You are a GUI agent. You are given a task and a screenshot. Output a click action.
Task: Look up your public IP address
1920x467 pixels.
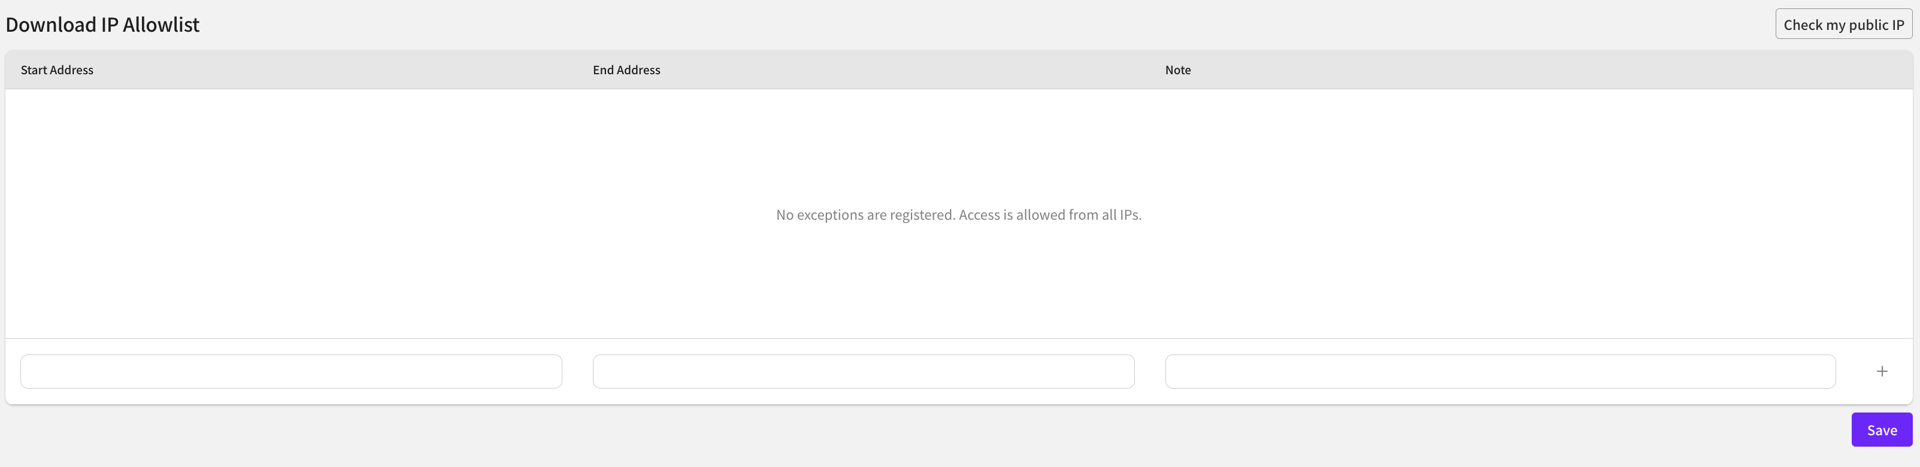coord(1843,25)
